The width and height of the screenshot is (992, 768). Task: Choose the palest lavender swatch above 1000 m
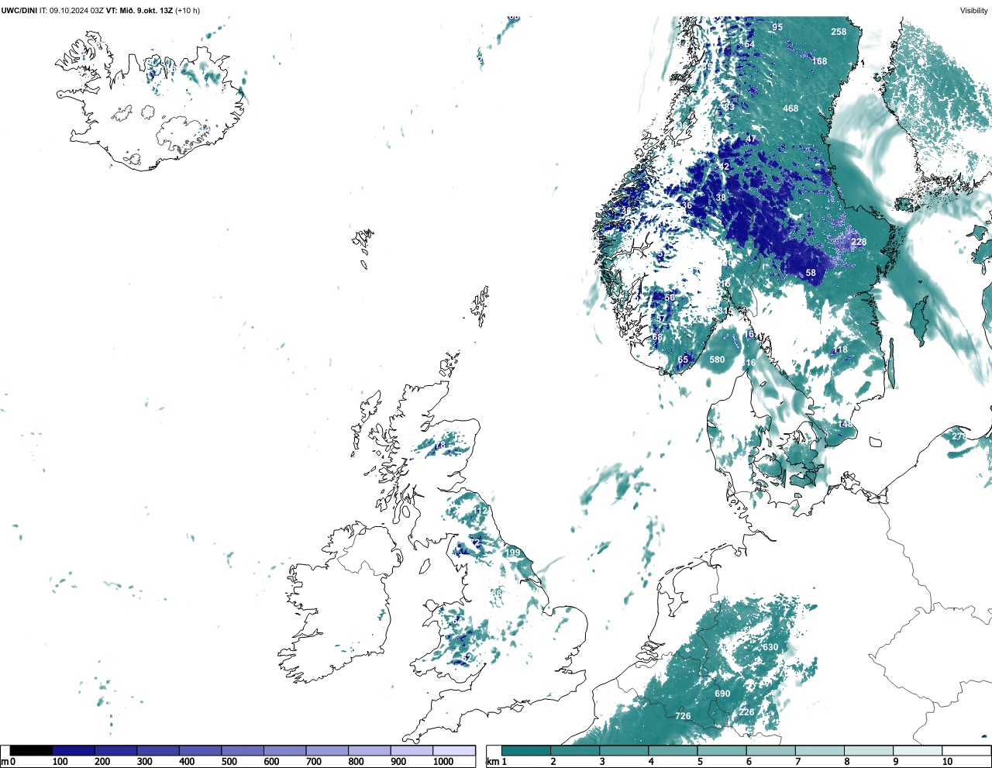(454, 750)
